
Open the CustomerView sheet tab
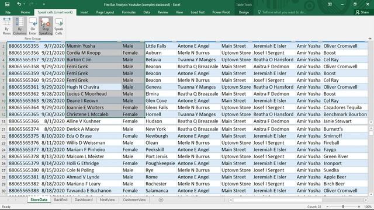click(x=134, y=199)
